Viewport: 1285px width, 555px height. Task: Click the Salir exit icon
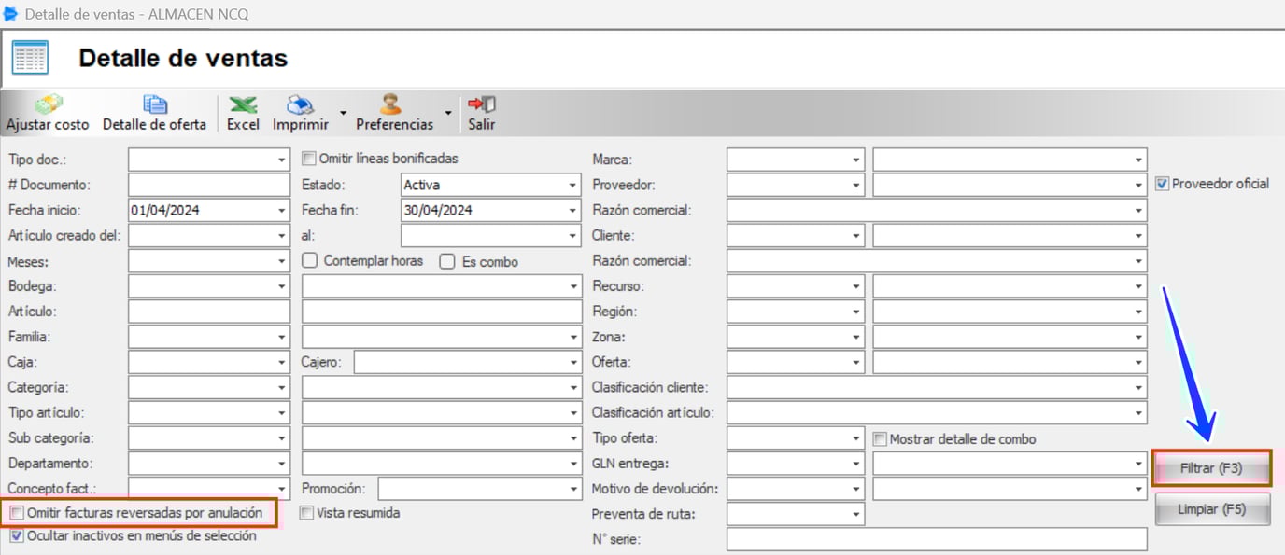point(481,104)
